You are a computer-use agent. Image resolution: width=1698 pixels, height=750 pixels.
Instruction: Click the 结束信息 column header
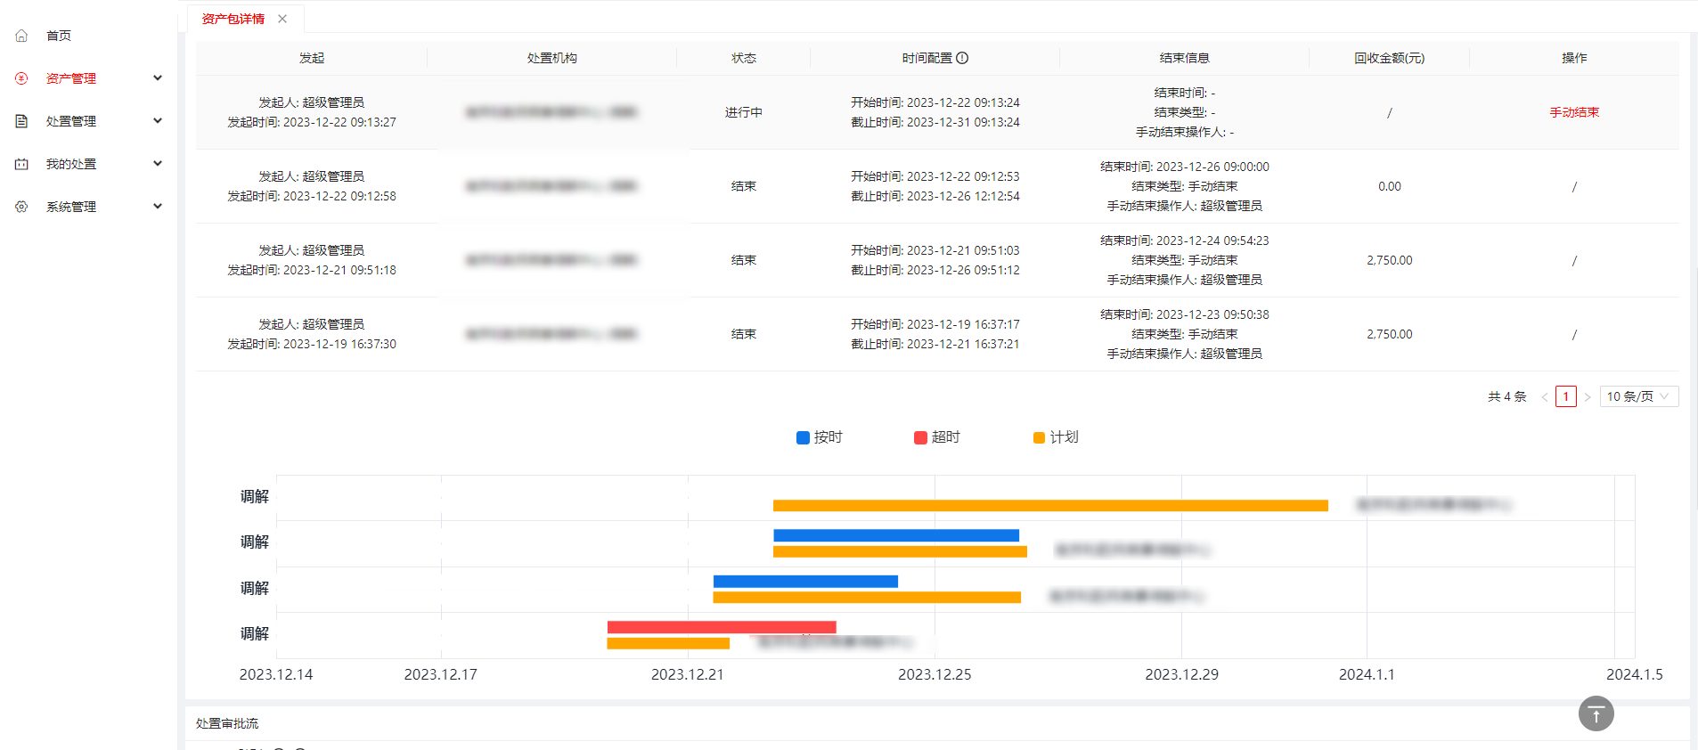pyautogui.click(x=1185, y=58)
